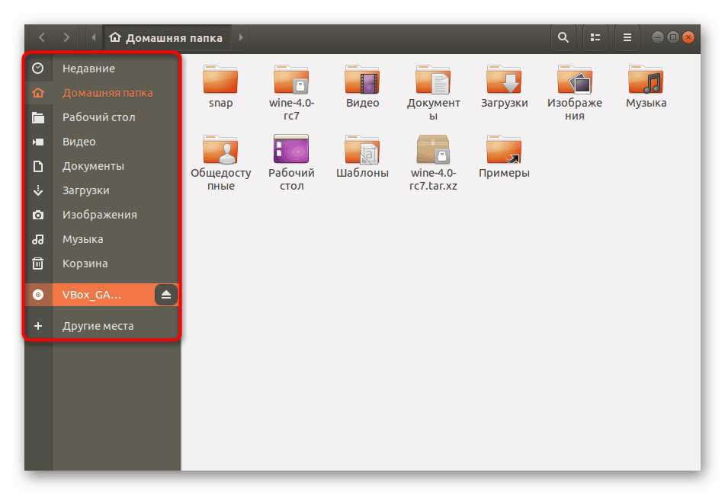
Task: Open Рабочий стол in sidebar
Action: coord(102,117)
